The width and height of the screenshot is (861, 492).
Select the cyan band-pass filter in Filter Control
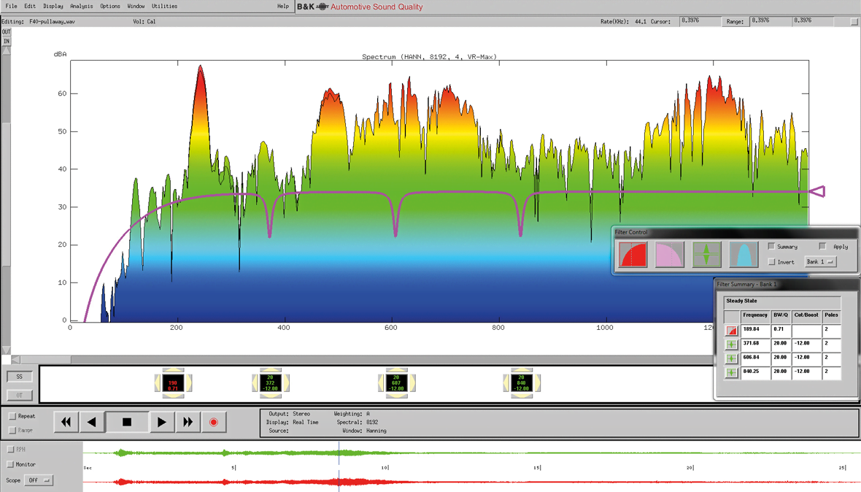point(744,255)
